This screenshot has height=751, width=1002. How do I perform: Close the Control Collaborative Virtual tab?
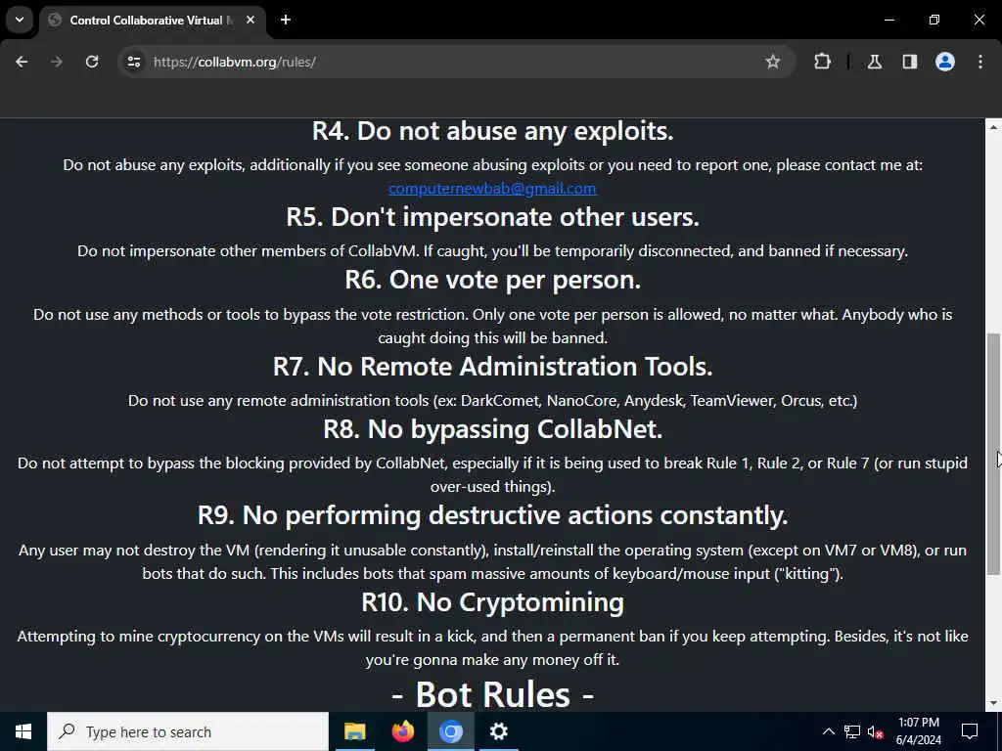250,21
